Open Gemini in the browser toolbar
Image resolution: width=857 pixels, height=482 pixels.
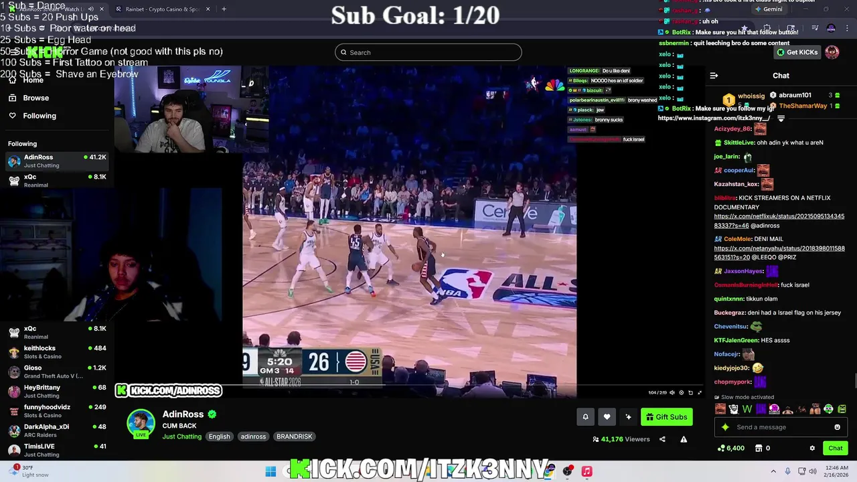[768, 9]
